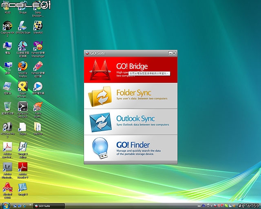
Task: Open PaPaGO! VR-ONE desktop shortcut
Action: 23,110
